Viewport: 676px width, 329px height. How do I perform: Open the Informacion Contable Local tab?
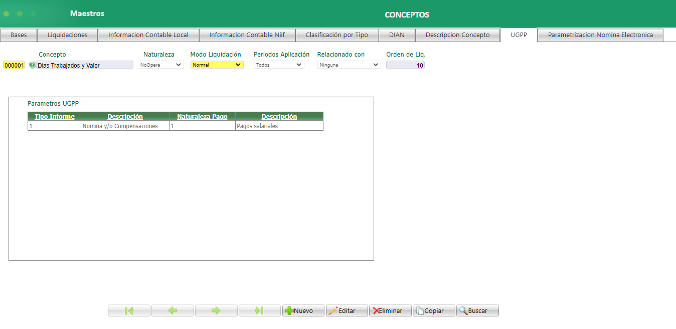coord(148,35)
